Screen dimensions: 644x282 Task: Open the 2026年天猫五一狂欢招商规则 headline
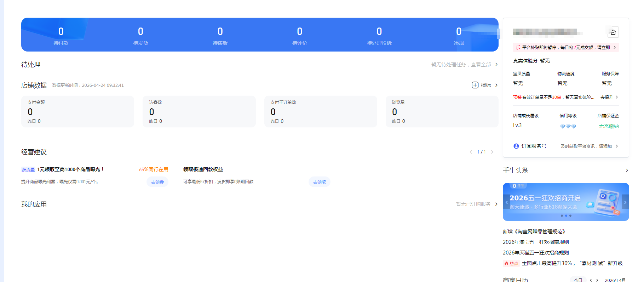pyautogui.click(x=536, y=253)
